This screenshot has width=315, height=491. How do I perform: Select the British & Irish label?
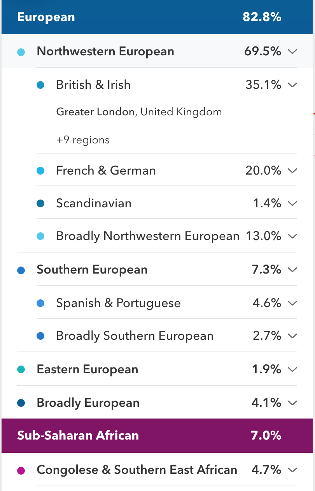pyautogui.click(x=93, y=85)
